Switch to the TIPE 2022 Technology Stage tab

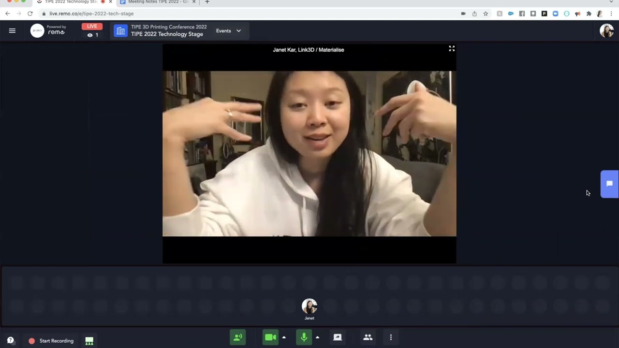tap(71, 2)
